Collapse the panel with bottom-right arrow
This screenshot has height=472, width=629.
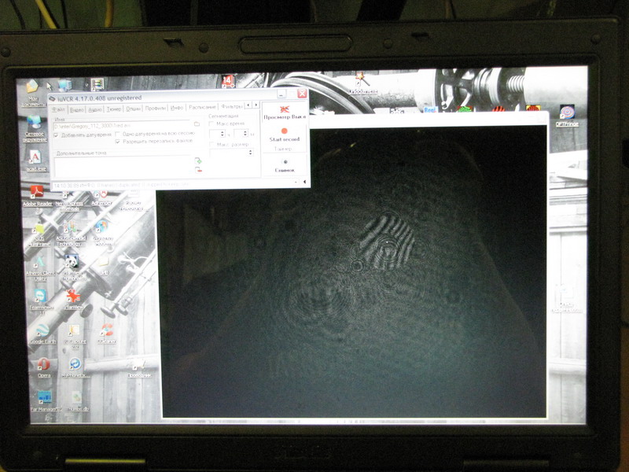pos(304,183)
